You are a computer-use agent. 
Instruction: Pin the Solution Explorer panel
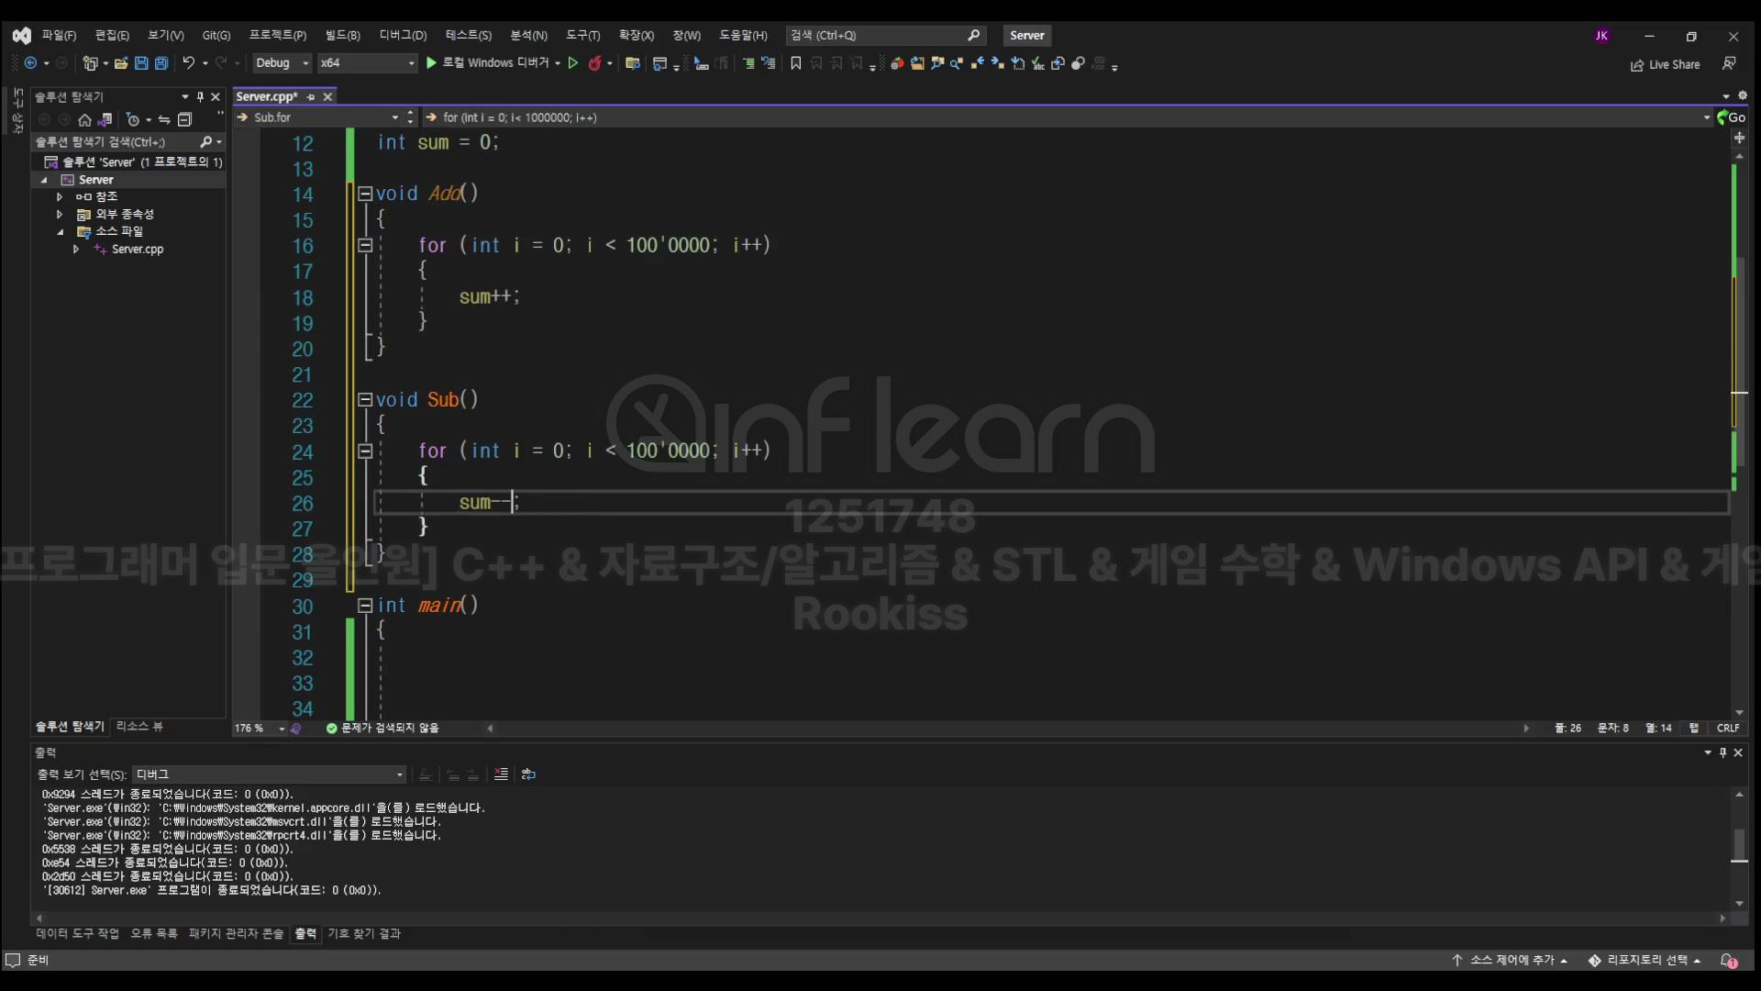click(200, 96)
